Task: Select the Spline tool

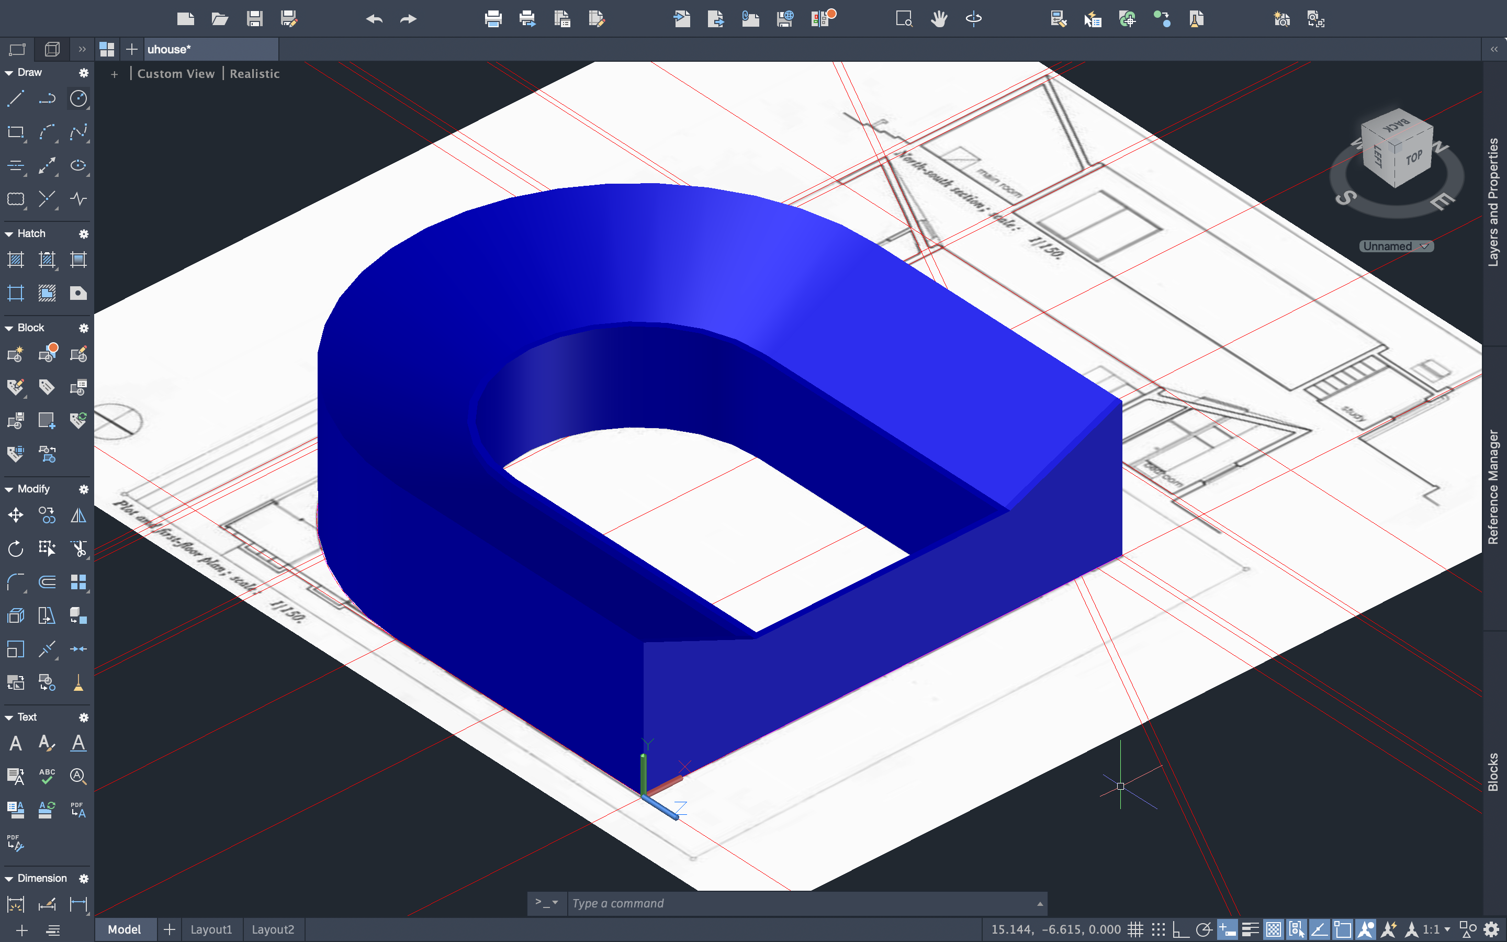Action: pos(78,132)
